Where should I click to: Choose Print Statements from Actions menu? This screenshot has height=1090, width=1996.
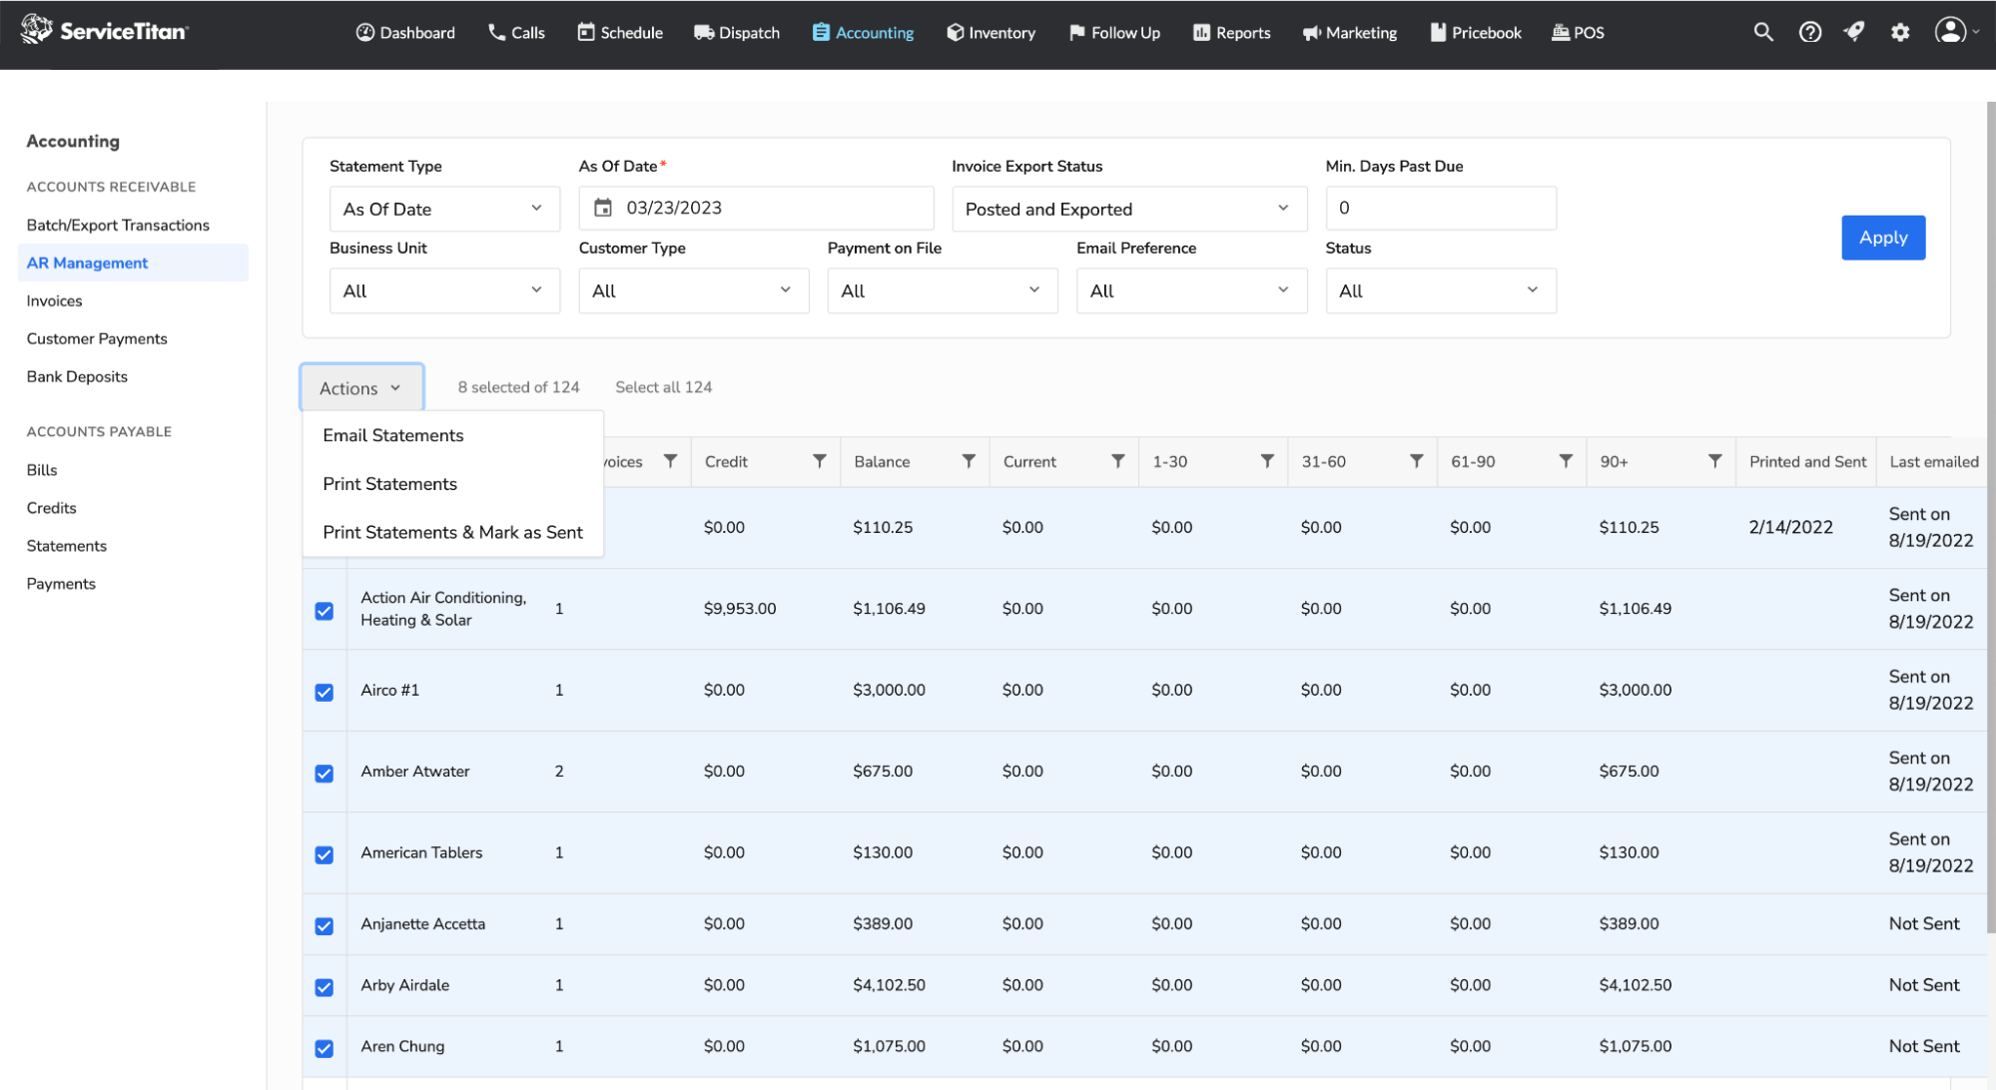click(x=389, y=483)
